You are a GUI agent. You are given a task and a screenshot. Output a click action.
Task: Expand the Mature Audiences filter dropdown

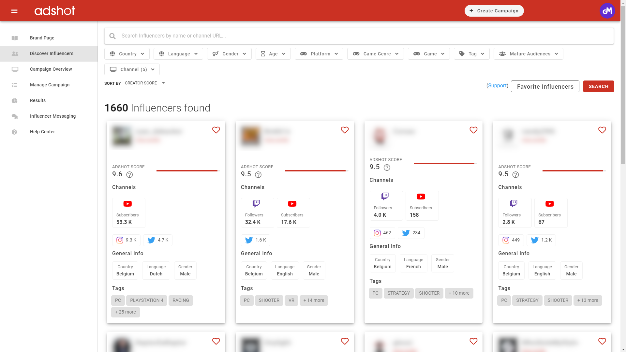tap(529, 54)
